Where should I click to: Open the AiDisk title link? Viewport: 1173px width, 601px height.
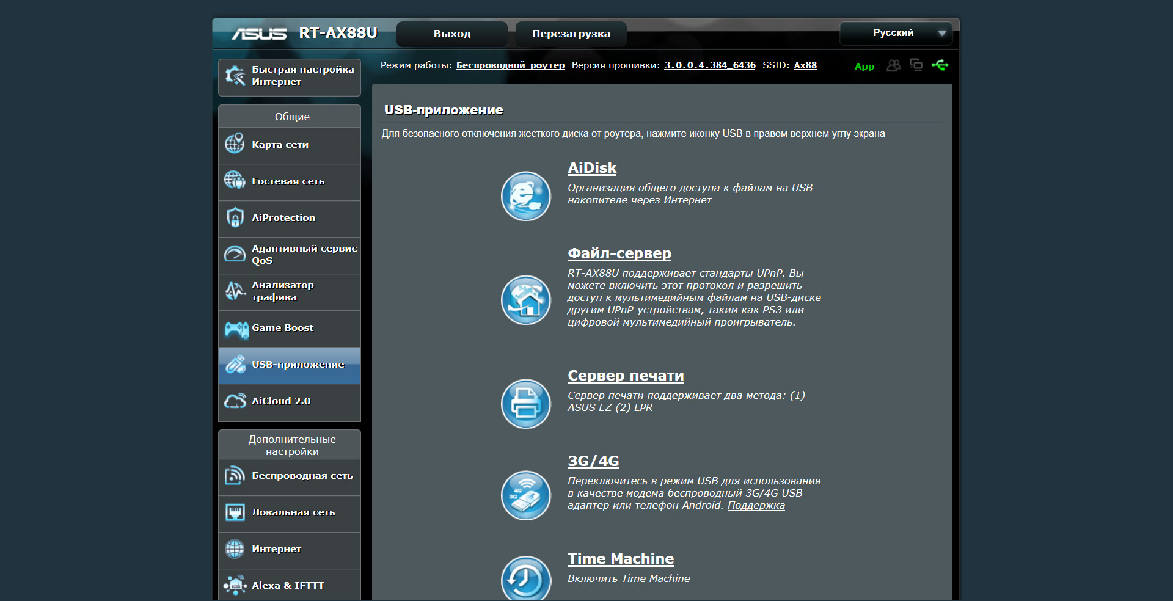click(592, 168)
